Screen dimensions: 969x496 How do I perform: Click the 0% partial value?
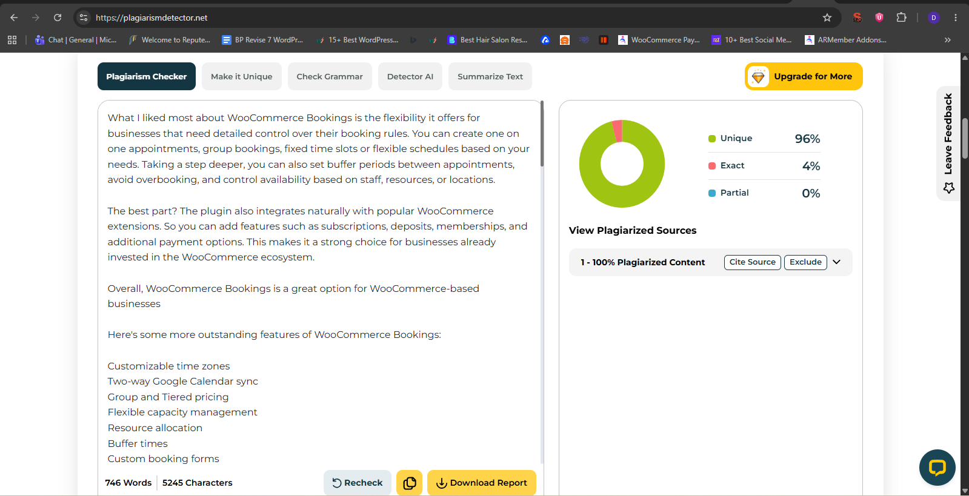811,193
